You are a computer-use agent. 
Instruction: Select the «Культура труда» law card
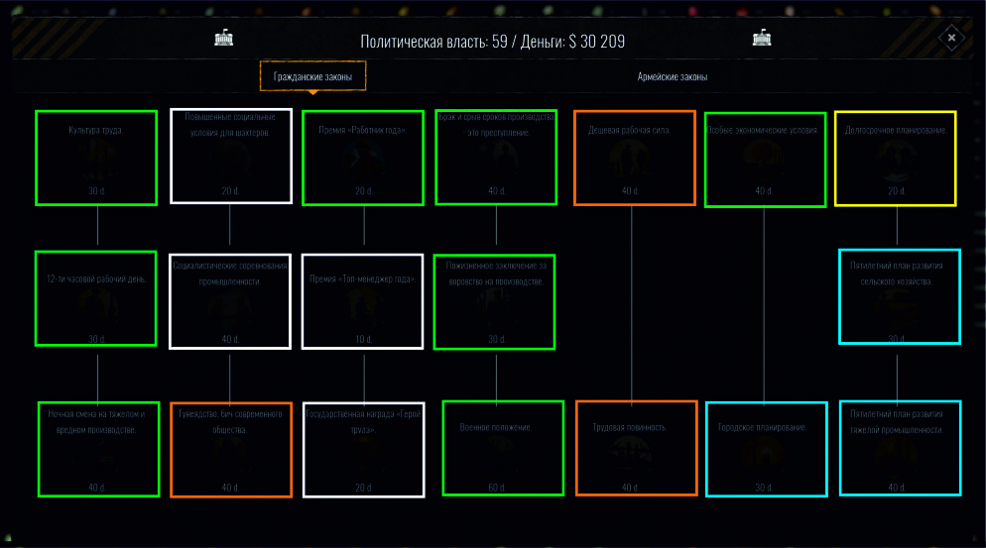[x=96, y=158]
